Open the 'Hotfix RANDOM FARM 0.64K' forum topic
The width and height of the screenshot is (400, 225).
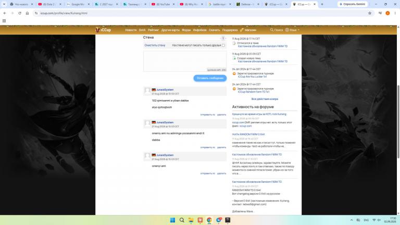click(248, 134)
